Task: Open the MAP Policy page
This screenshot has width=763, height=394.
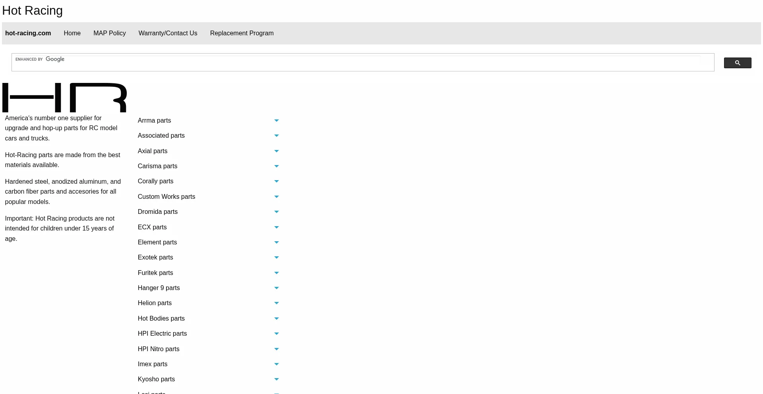Action: point(109,33)
